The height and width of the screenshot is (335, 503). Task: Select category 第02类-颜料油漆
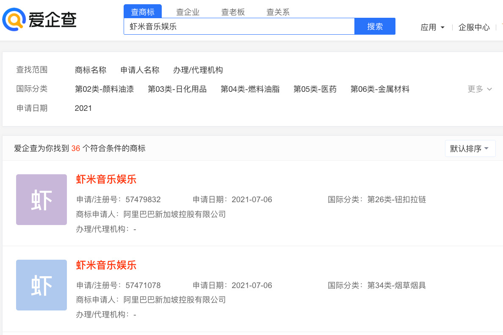point(104,89)
